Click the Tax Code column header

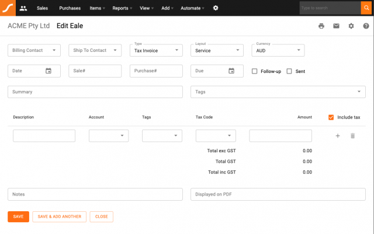(x=204, y=117)
